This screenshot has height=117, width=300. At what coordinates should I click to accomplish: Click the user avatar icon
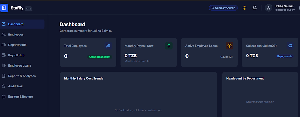(x=268, y=8)
